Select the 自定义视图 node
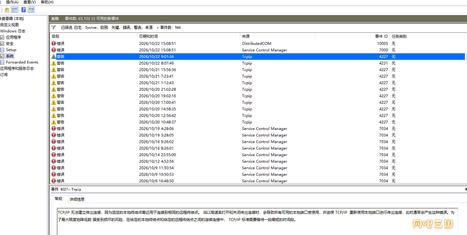The image size is (467, 235). point(10,25)
